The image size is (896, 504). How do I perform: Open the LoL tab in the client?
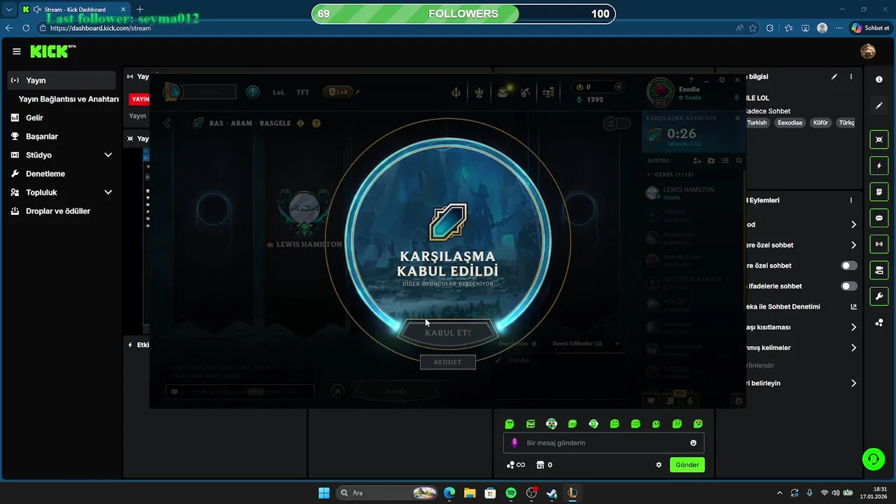coord(279,92)
